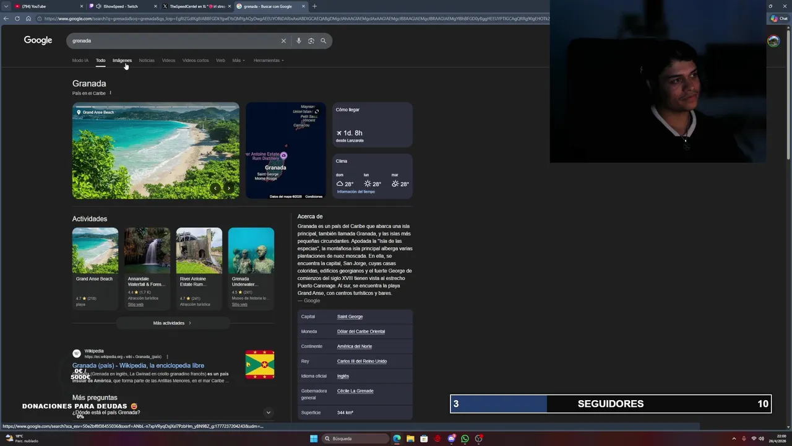Open File Explorer from taskbar
792x446 pixels.
click(x=410, y=439)
